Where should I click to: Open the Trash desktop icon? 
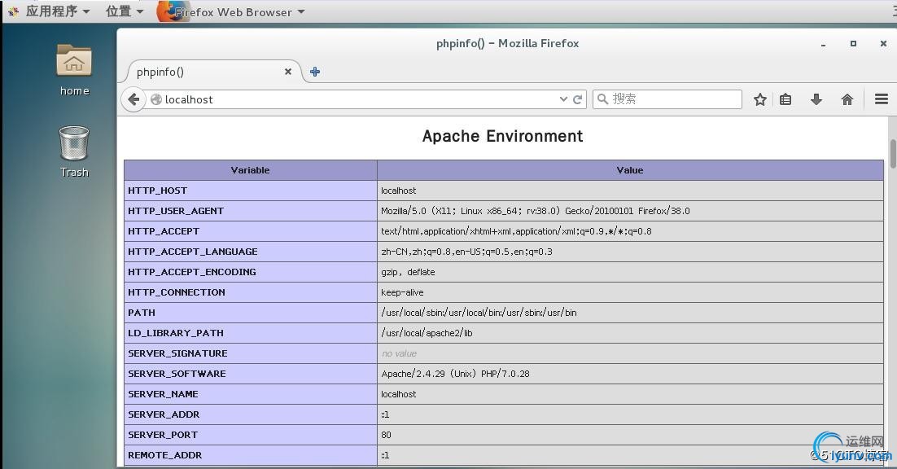[74, 151]
